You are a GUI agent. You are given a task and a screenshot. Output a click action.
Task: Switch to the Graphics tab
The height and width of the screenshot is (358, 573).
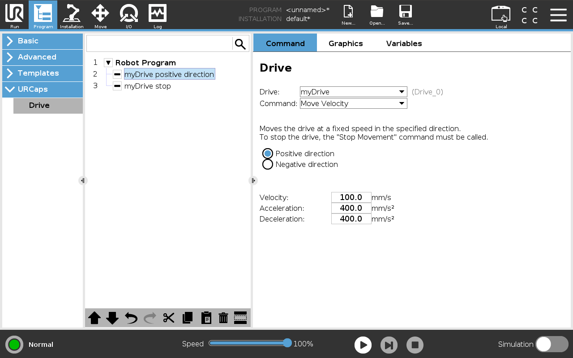click(346, 43)
